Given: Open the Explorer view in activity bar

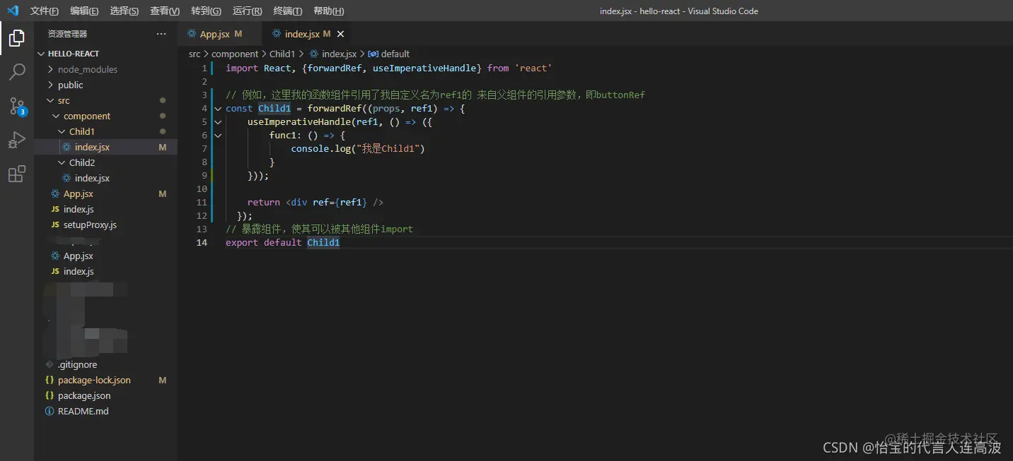Looking at the screenshot, I should (x=17, y=38).
